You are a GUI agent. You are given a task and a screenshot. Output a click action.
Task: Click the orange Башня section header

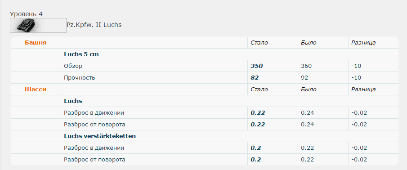pos(36,43)
